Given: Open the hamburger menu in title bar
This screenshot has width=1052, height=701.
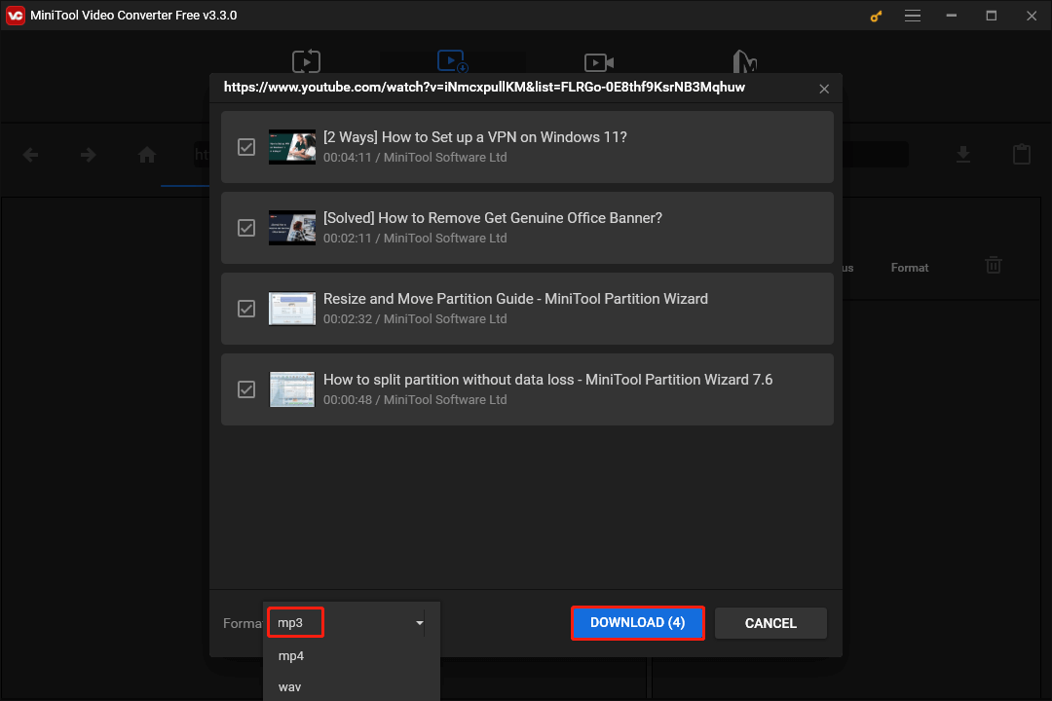Looking at the screenshot, I should (913, 16).
